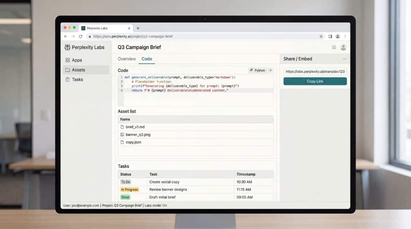411x229 pixels.
Task: Select the Python language selector
Action: click(257, 70)
